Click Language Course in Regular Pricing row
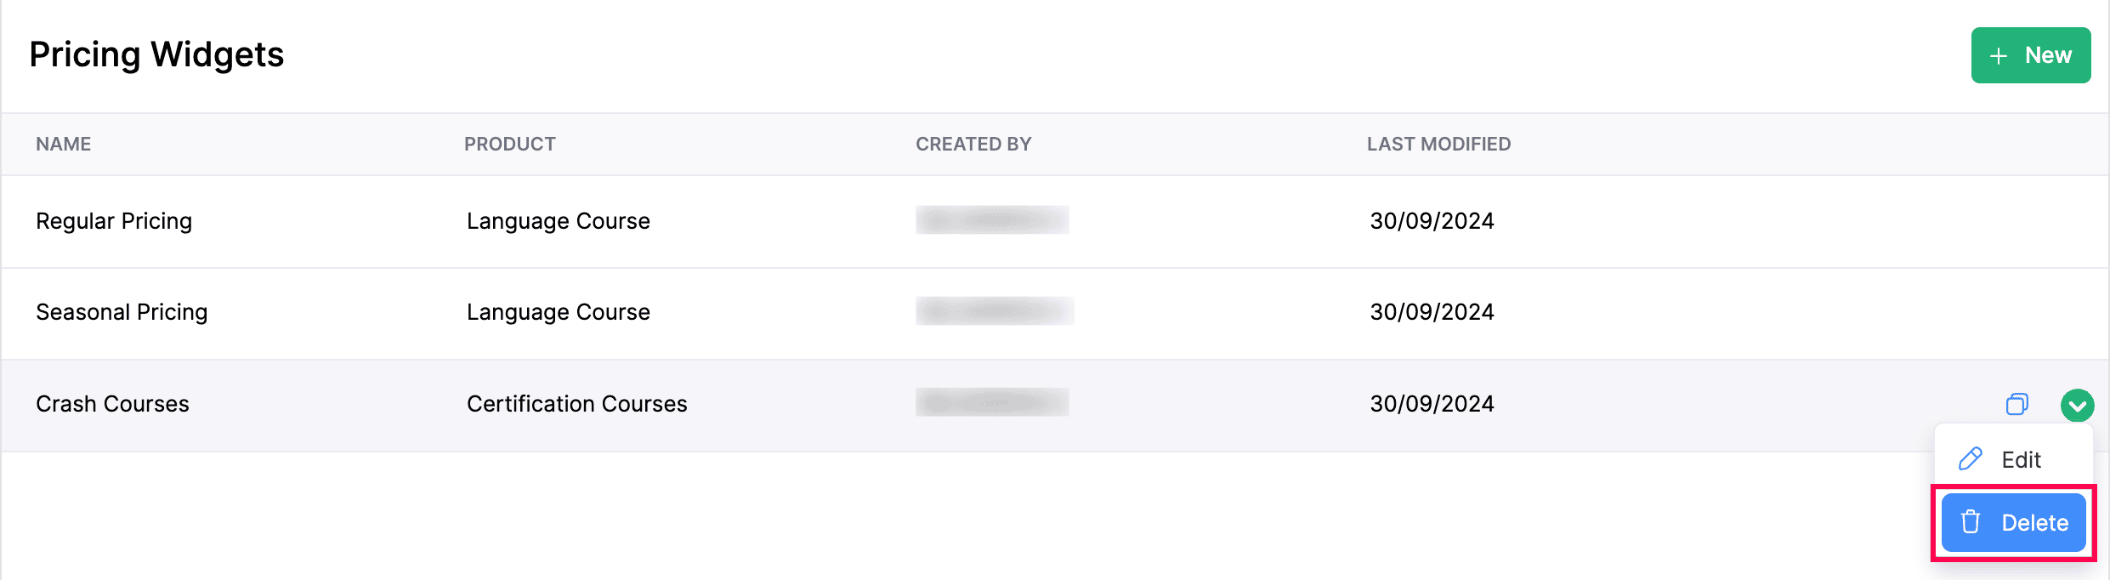The image size is (2110, 580). (x=558, y=221)
